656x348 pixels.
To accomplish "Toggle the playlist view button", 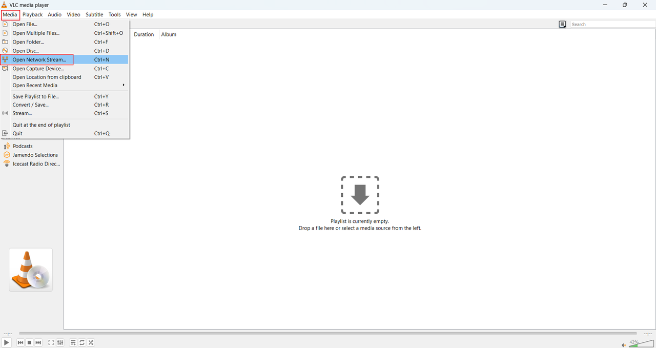I will (x=73, y=342).
